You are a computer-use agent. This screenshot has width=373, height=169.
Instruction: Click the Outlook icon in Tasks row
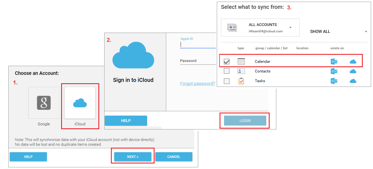[x=334, y=81]
